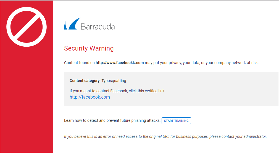This screenshot has height=153, width=279.
Task: Click the italic contact your administrator note
Action: coord(165,137)
